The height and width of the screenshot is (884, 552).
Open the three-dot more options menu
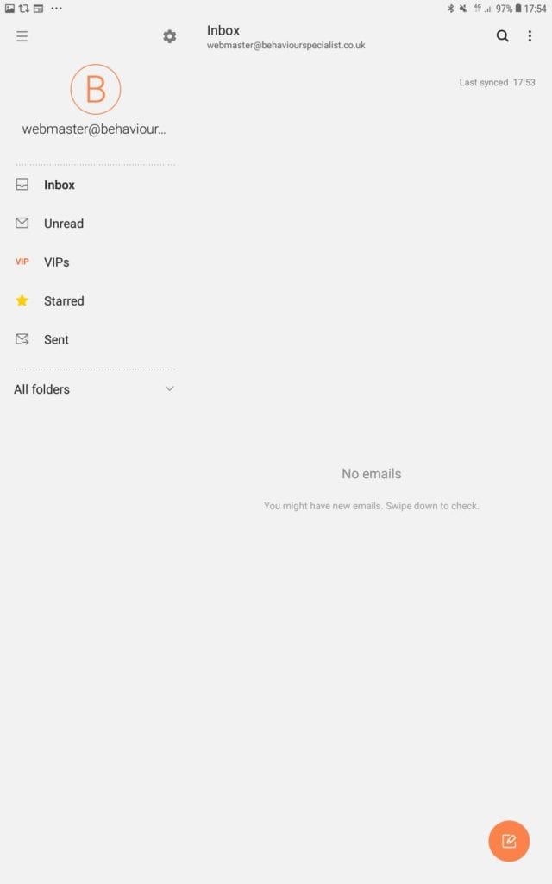tap(530, 36)
